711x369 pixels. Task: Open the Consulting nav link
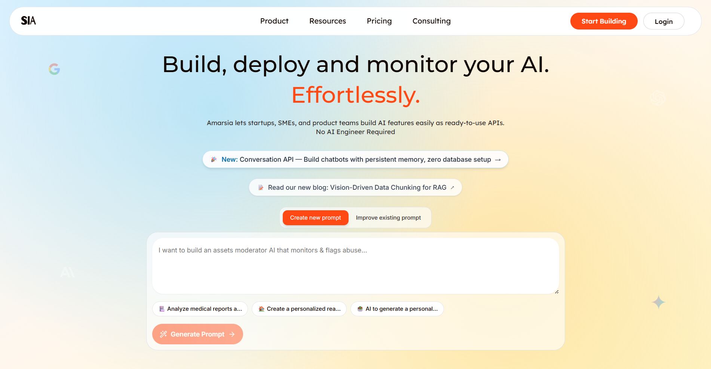pos(431,21)
